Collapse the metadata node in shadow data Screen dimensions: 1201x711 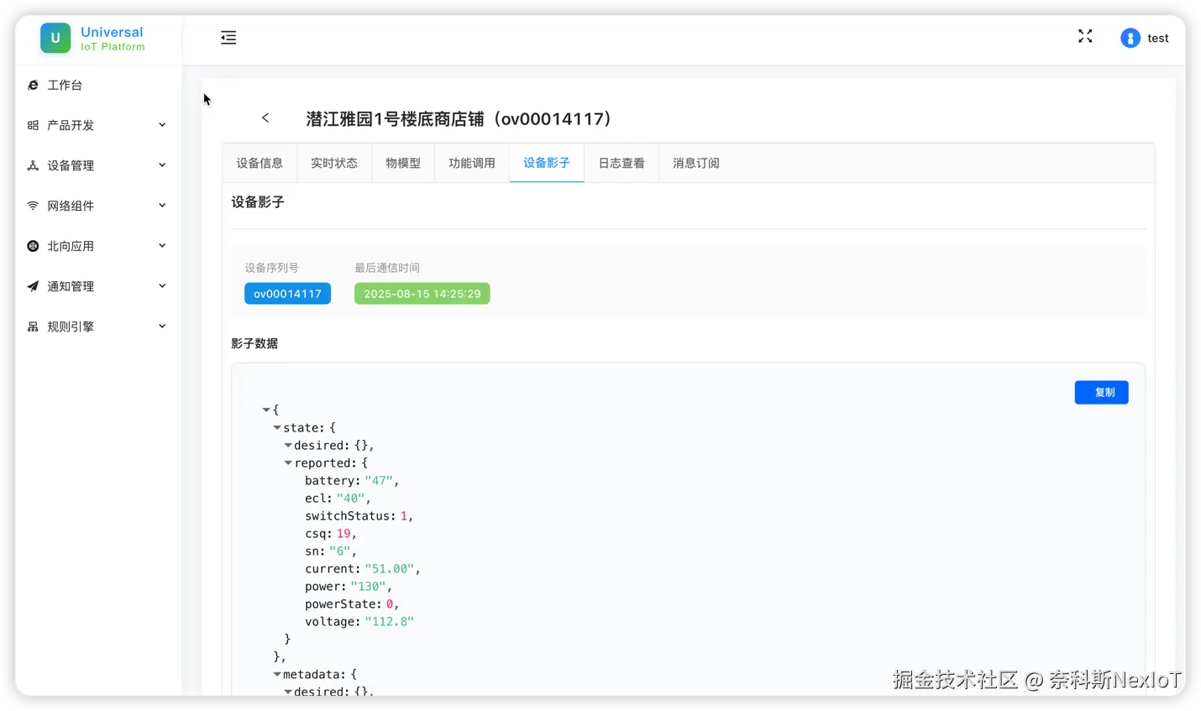pos(277,673)
